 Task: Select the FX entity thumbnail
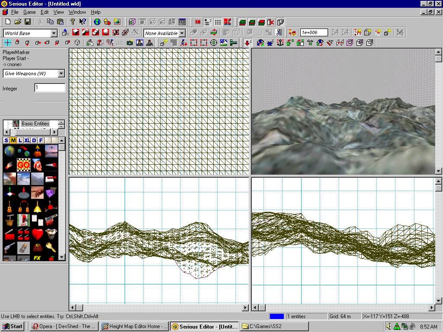[37, 258]
